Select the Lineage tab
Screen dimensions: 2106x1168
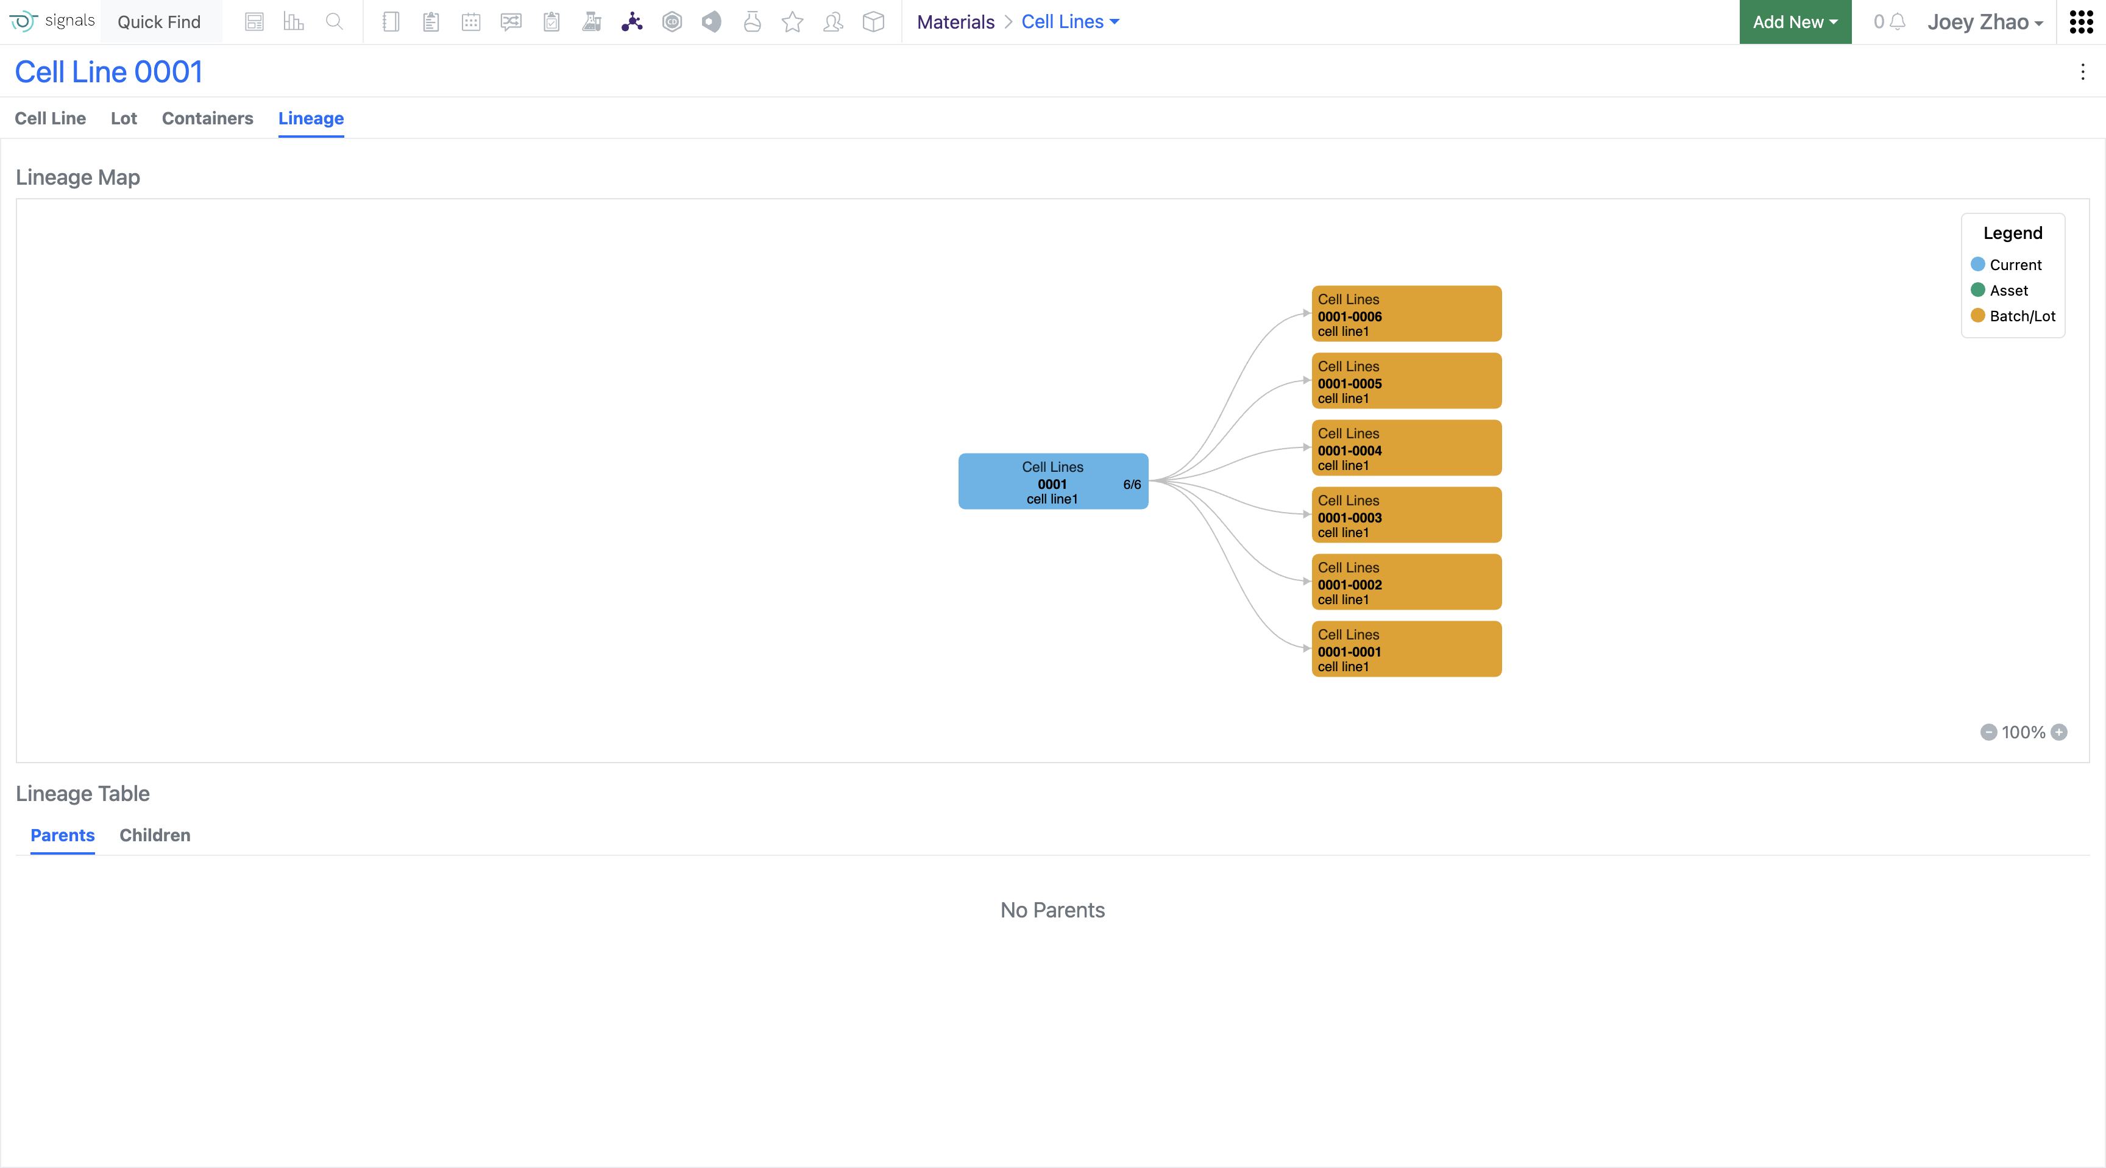pos(311,119)
